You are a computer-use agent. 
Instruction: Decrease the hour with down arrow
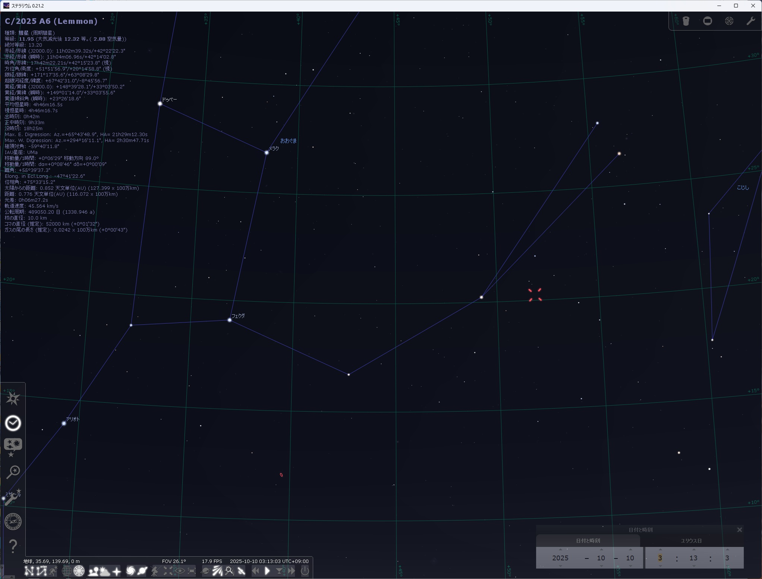pyautogui.click(x=660, y=566)
